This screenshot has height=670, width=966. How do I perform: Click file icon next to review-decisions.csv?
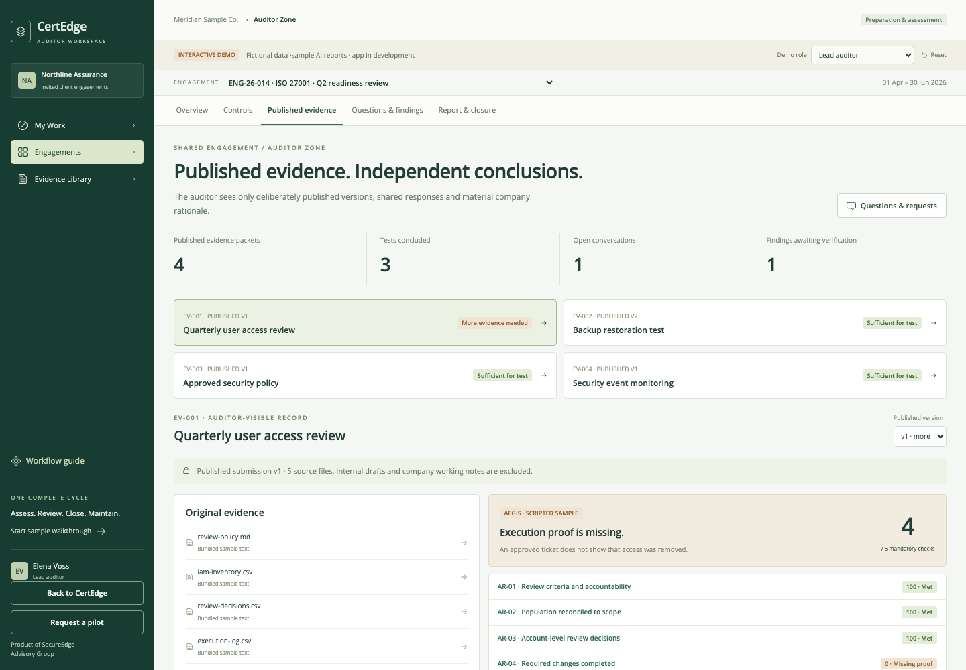tap(189, 612)
